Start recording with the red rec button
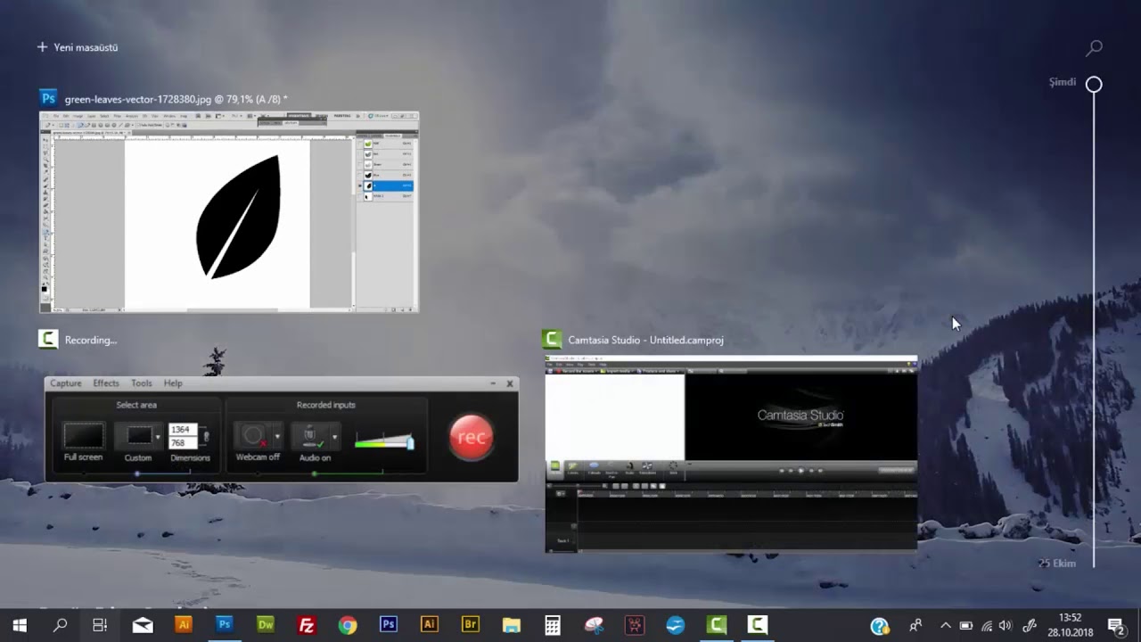This screenshot has height=642, width=1141. coord(471,437)
